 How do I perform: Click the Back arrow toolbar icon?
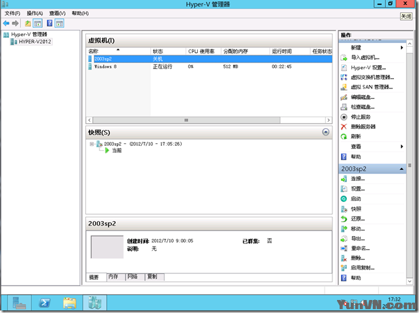click(6, 23)
